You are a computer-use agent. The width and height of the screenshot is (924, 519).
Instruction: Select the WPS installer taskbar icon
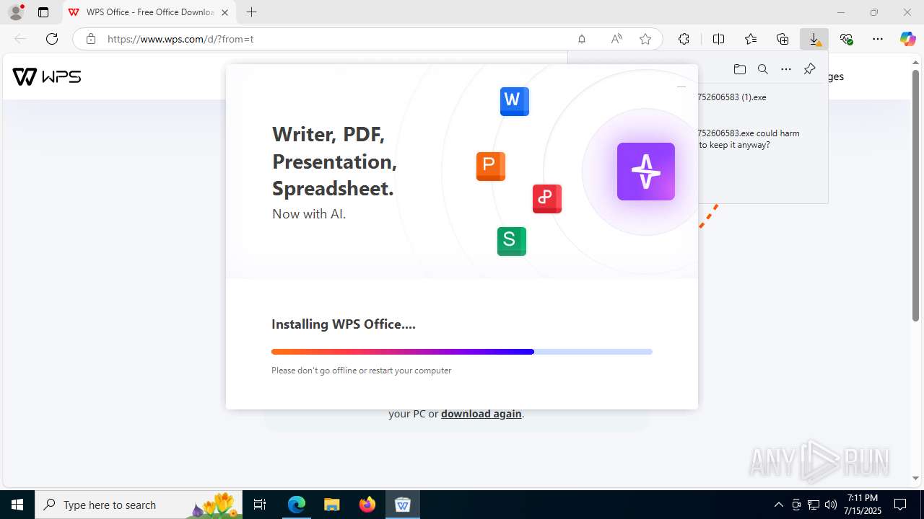pos(402,505)
